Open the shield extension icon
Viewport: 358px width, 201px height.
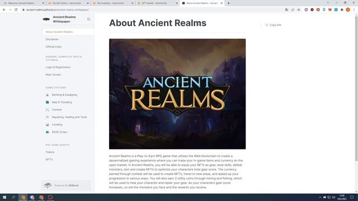[x=324, y=10]
